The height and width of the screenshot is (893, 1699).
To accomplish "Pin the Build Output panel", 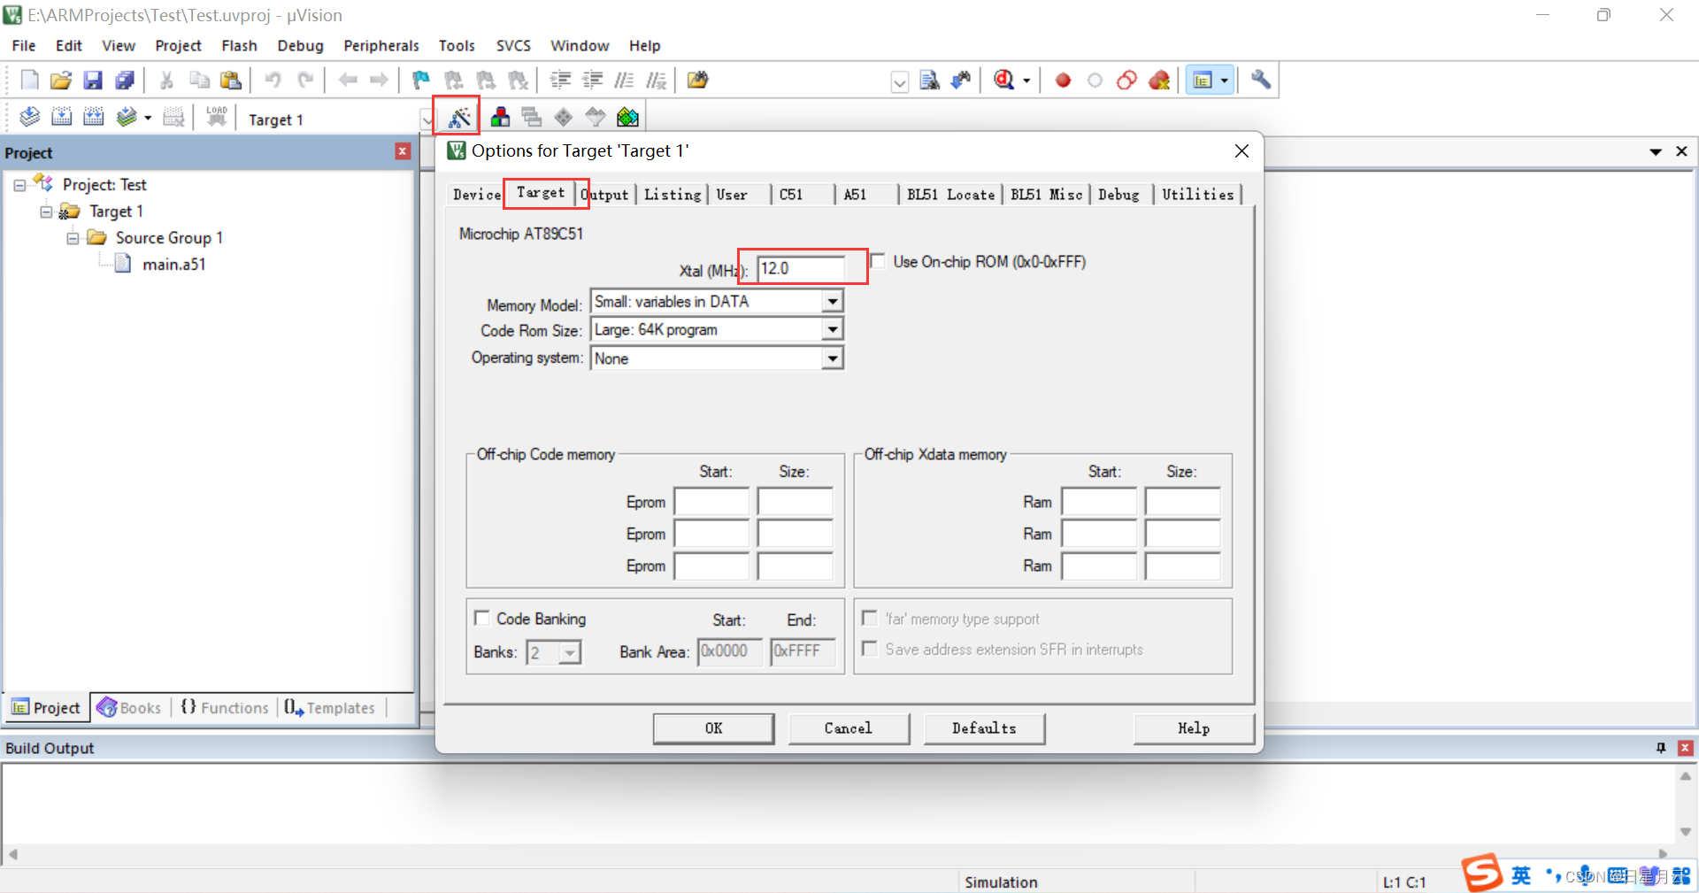I will click(1661, 748).
